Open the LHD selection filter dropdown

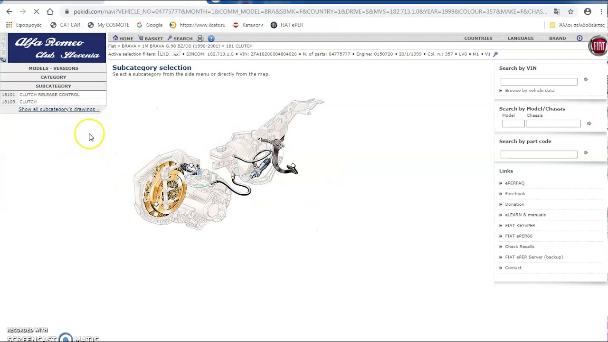tap(169, 54)
